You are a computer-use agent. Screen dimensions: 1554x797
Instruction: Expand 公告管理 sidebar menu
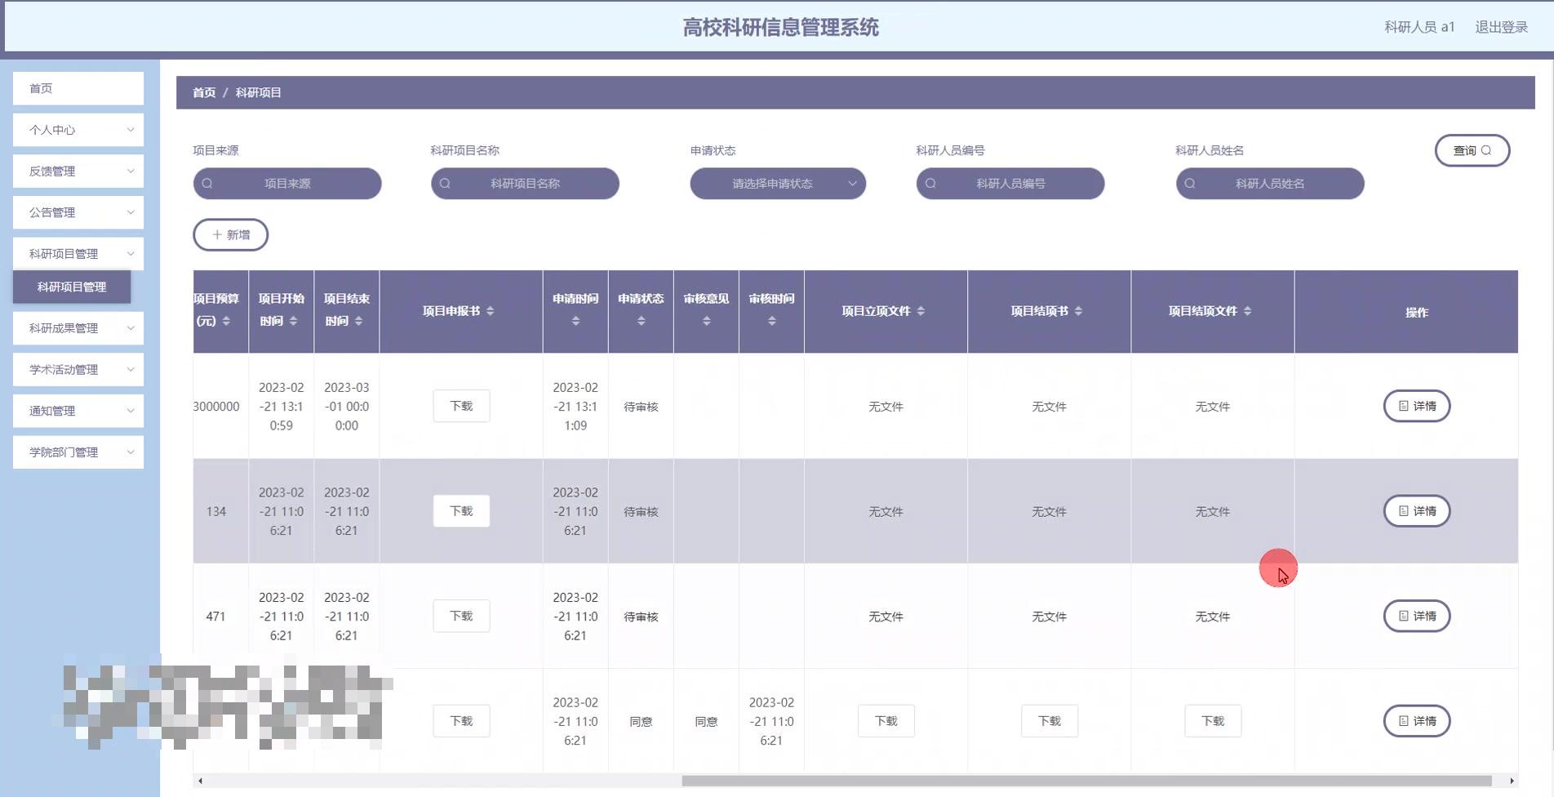point(78,212)
